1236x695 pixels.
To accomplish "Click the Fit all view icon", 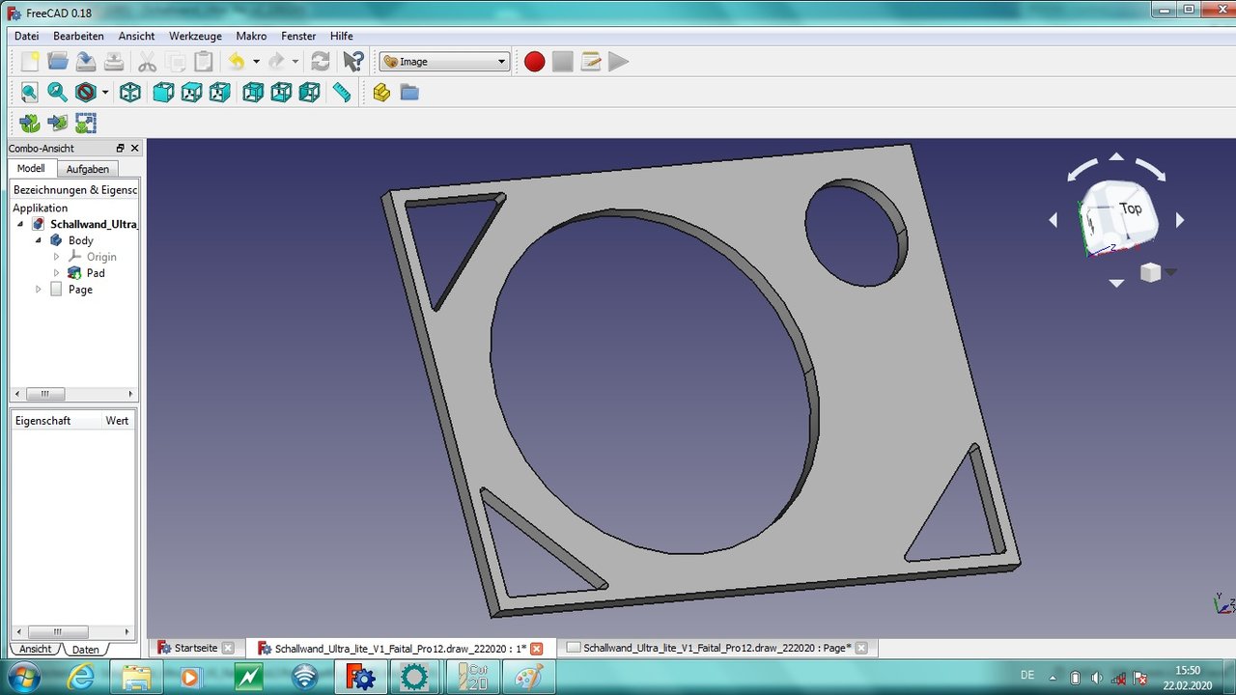I will click(30, 93).
